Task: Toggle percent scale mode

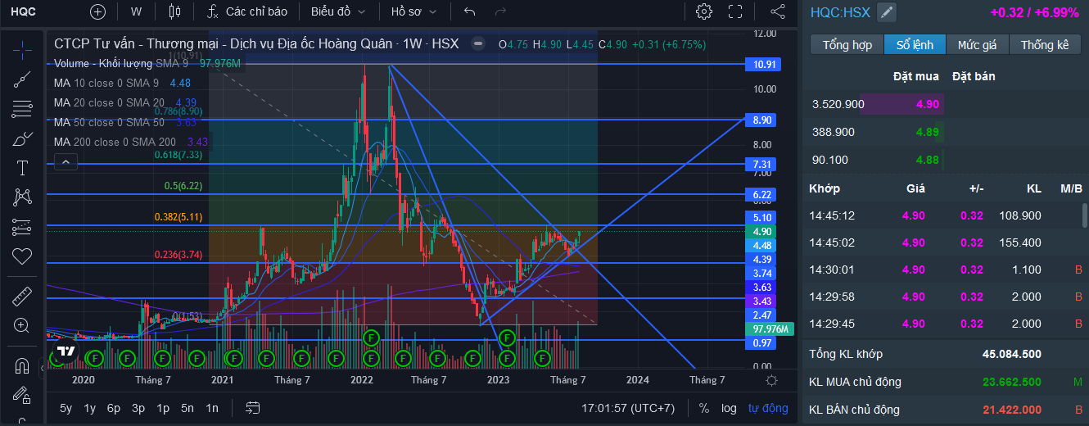Action: [x=704, y=408]
